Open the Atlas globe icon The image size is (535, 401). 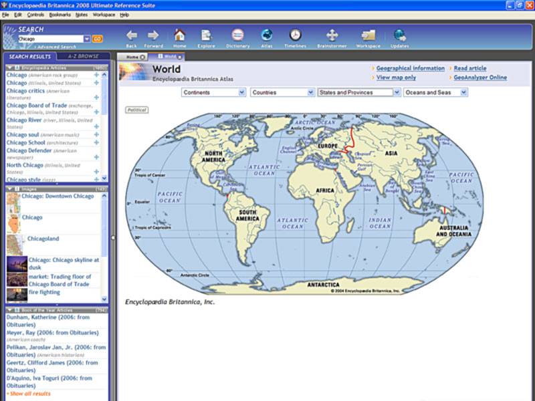click(267, 35)
